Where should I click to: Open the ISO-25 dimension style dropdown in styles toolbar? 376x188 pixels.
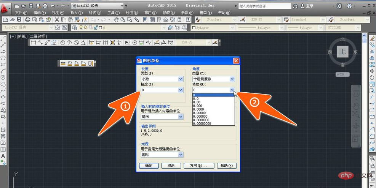coord(278,20)
